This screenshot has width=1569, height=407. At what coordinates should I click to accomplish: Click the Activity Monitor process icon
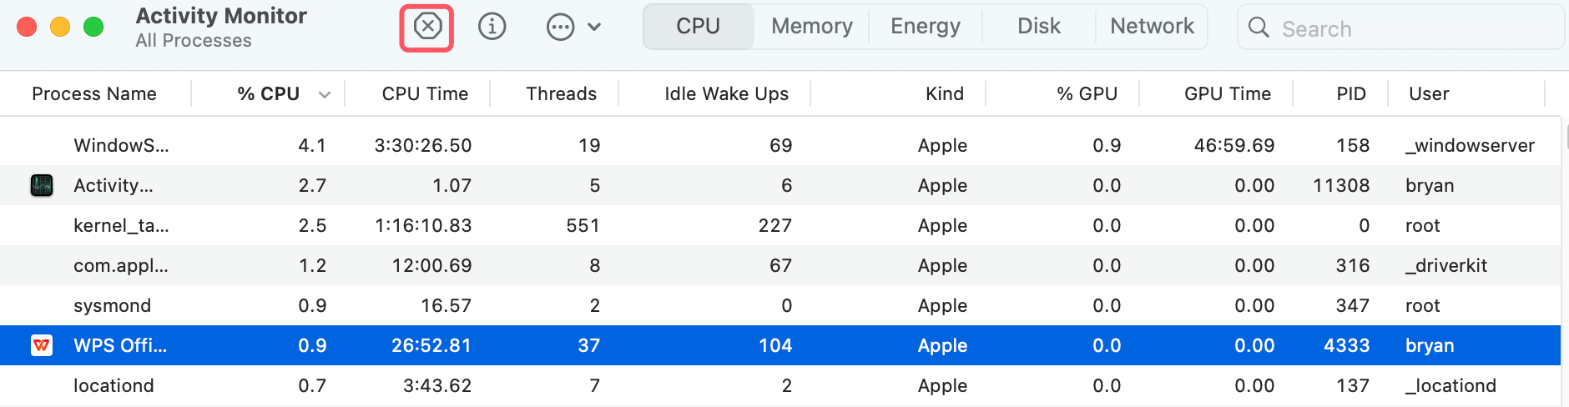(42, 185)
